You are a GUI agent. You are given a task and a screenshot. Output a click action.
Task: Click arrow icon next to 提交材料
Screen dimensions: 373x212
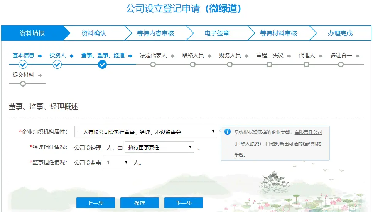40,75
